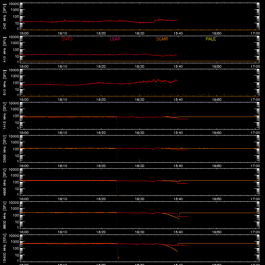Screen dimensions: 265x265
Task: Click the 1000 tick label on 15400 MHz panel
Action: tap(15, 242)
